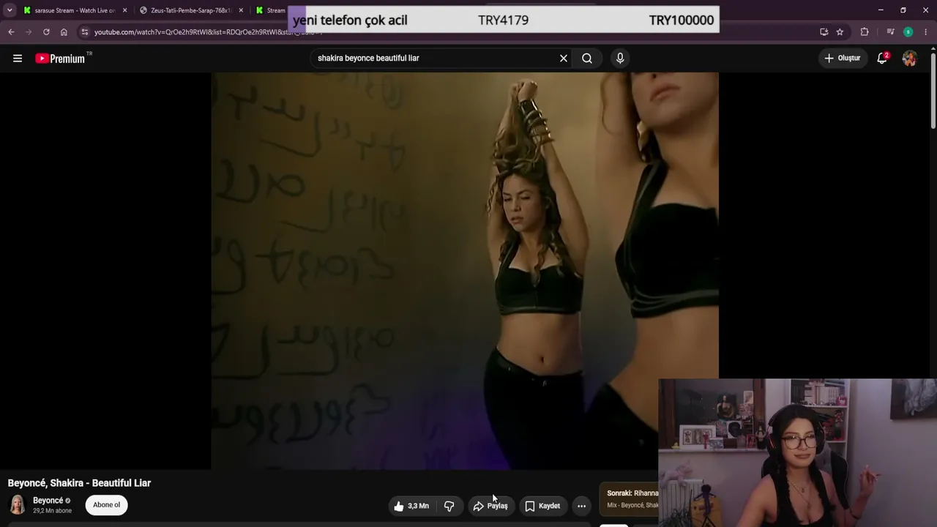The width and height of the screenshot is (937, 527).
Task: Close the browser window
Action: 925,10
